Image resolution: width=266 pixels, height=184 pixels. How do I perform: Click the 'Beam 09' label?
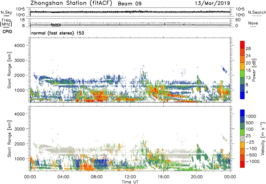point(130,4)
